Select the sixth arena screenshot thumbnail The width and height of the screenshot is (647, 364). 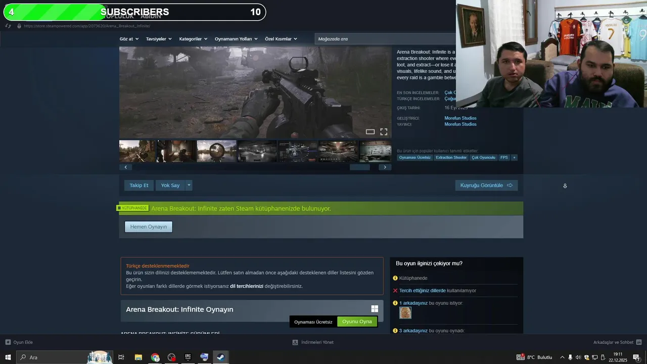coord(338,151)
